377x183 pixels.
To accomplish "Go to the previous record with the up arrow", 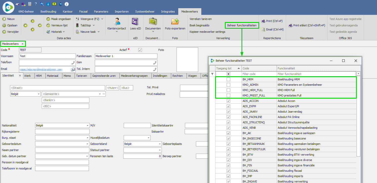I will [x=33, y=21].
